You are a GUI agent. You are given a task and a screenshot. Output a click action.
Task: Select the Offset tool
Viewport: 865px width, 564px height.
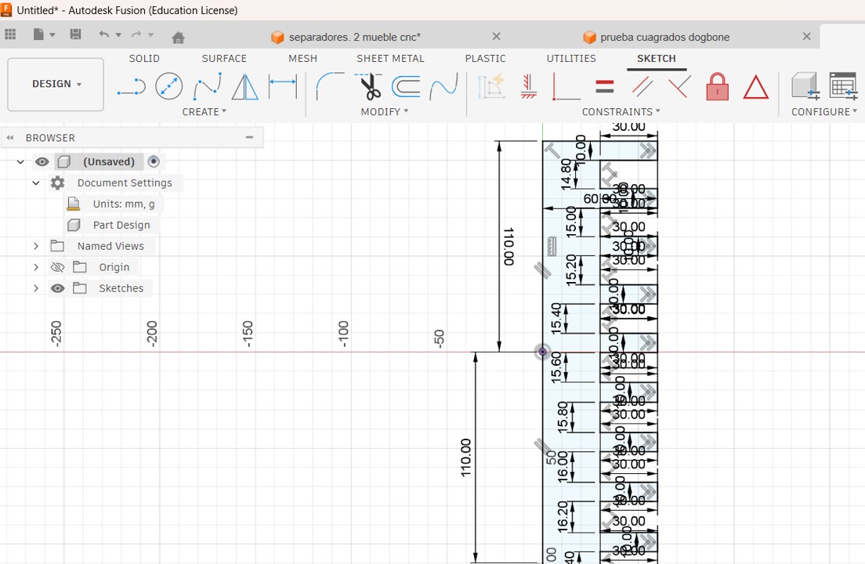[x=406, y=86]
